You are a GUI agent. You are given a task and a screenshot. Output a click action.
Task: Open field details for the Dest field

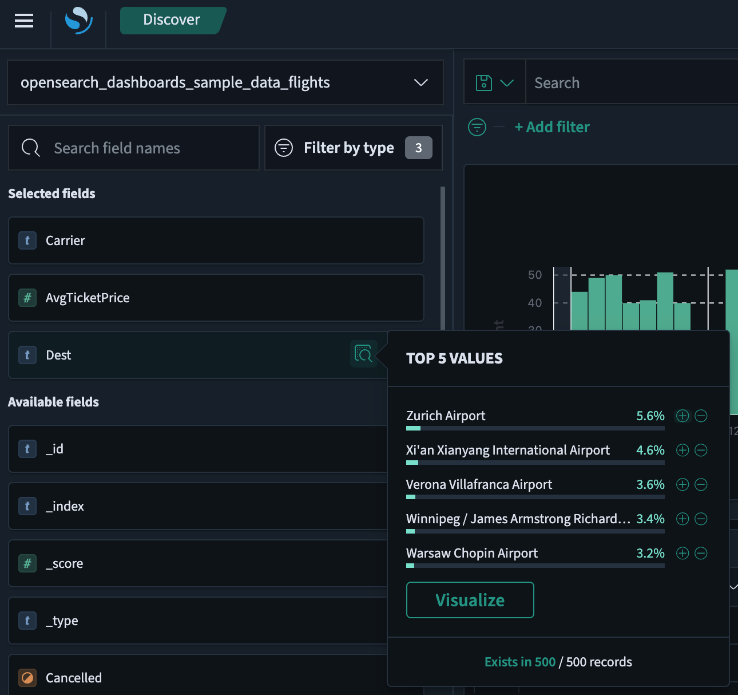(x=364, y=354)
